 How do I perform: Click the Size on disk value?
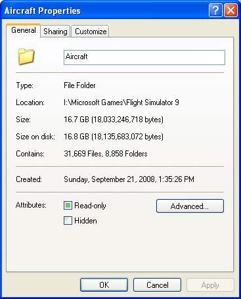pos(114,137)
